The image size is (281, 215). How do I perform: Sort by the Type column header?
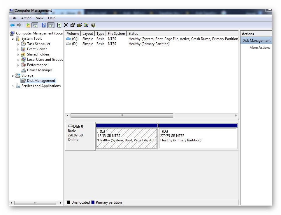(100, 34)
